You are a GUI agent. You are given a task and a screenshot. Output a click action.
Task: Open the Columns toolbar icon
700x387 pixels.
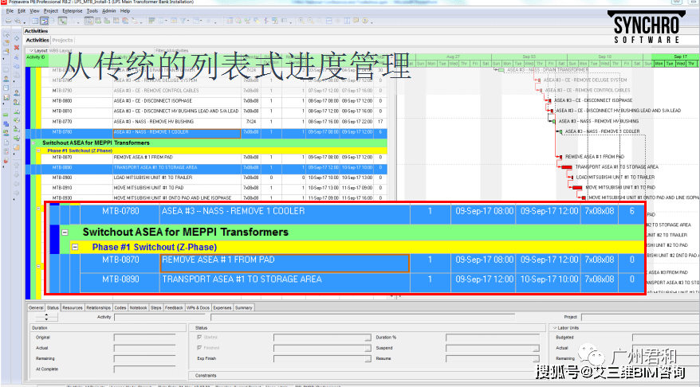pyautogui.click(x=161, y=21)
